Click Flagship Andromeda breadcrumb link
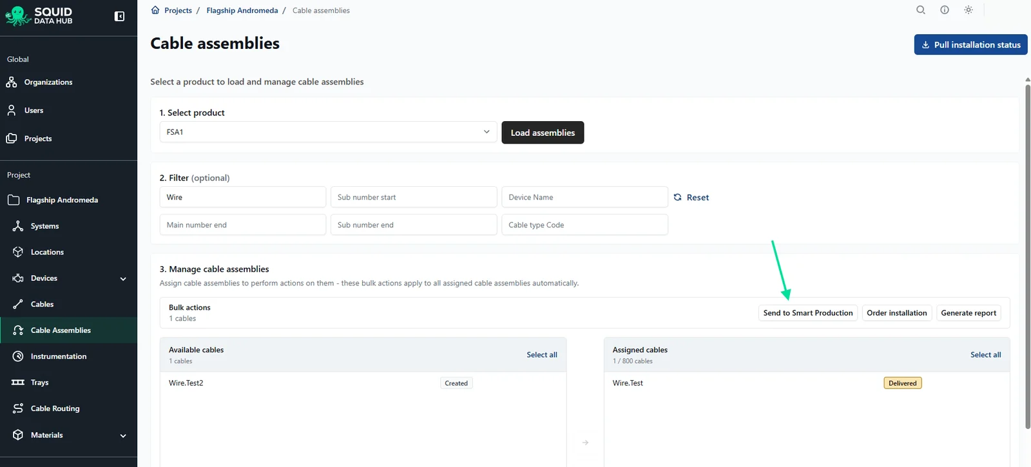Screen dimensions: 1031x467 pyautogui.click(x=242, y=10)
